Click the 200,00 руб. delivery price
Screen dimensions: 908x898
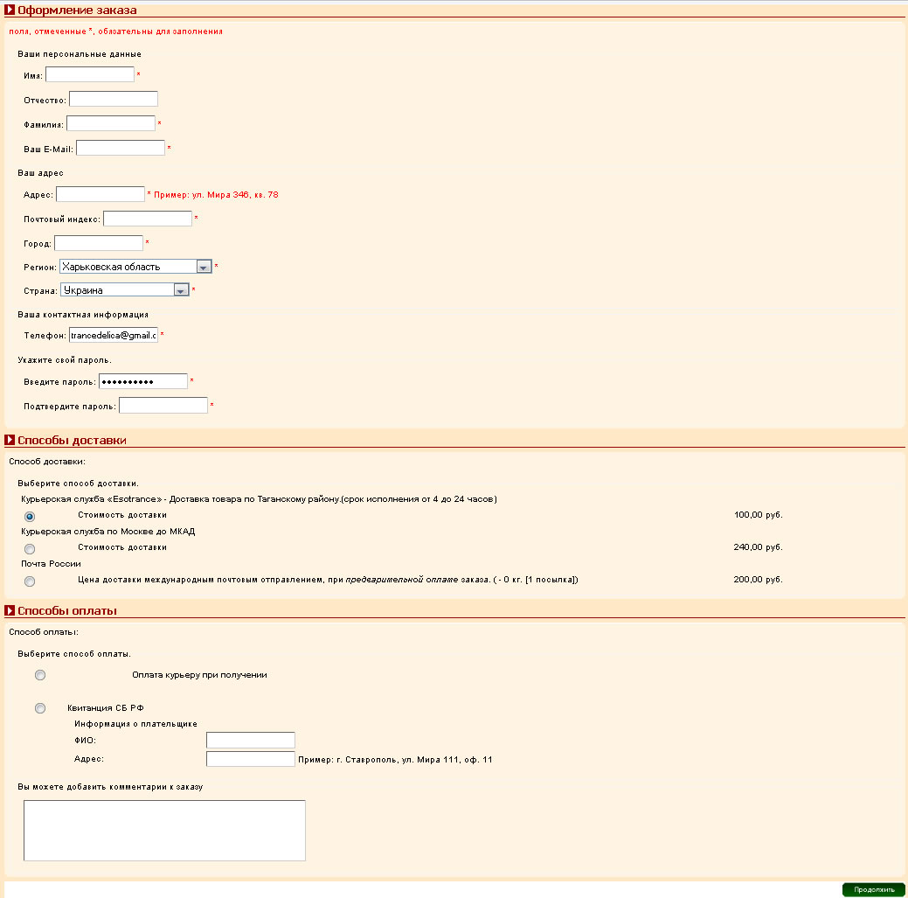[758, 580]
